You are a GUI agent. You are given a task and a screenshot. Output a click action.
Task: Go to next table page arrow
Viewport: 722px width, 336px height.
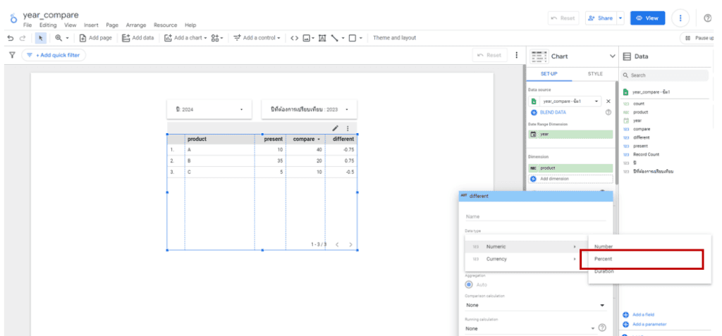tap(350, 244)
